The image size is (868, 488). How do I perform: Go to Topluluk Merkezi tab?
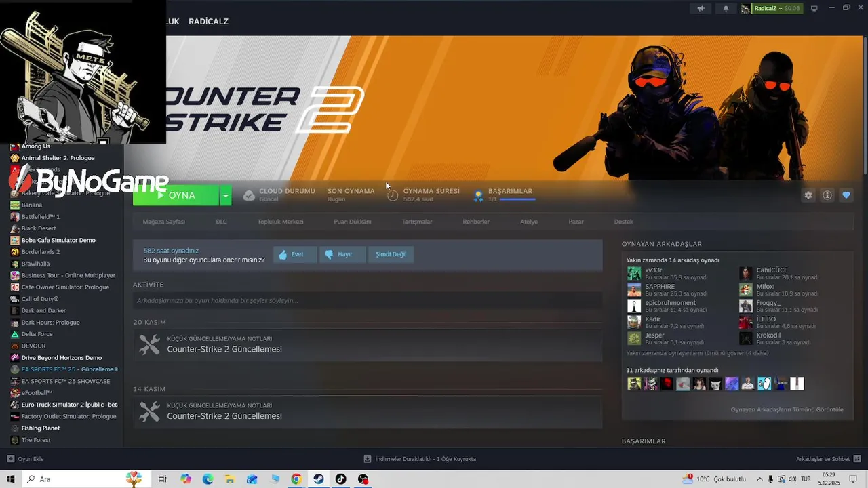pos(281,222)
